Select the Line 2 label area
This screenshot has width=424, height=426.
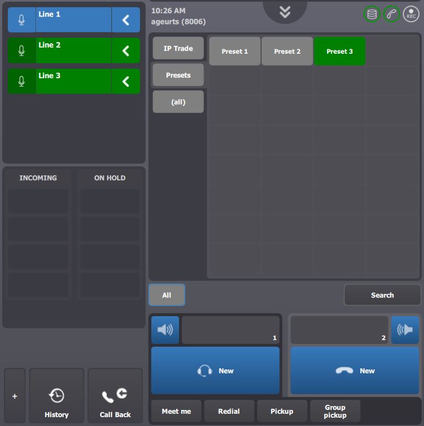[74, 50]
